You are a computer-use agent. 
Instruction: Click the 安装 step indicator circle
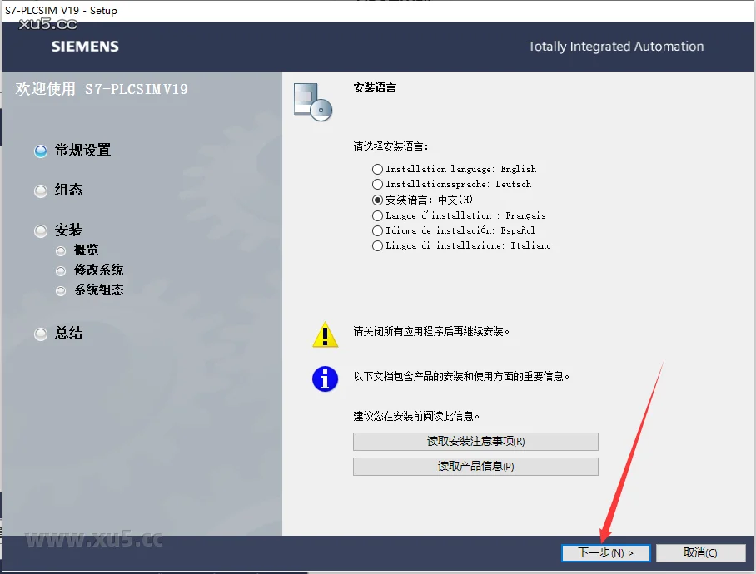coord(40,230)
